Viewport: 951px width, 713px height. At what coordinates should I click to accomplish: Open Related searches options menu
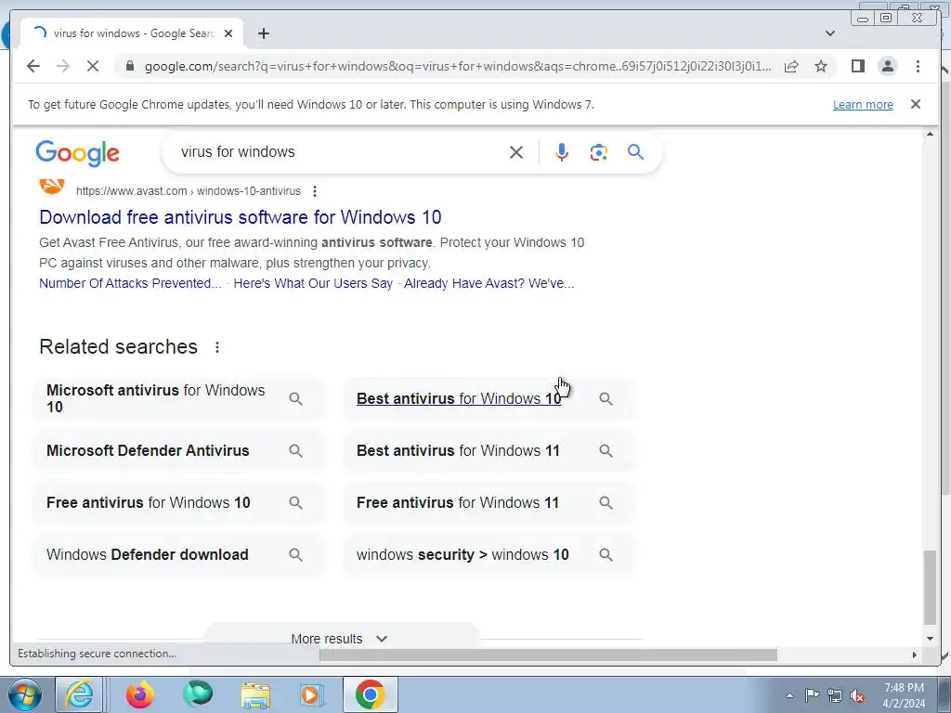[217, 347]
